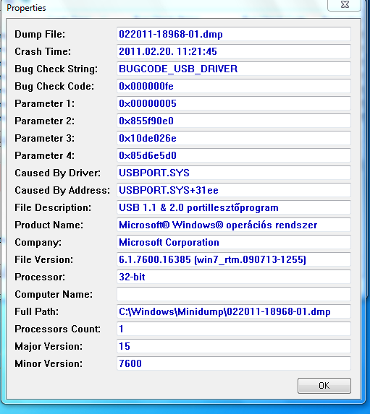This screenshot has width=370, height=414.
Task: Click the "Processor:" label
Action: pyautogui.click(x=40, y=277)
